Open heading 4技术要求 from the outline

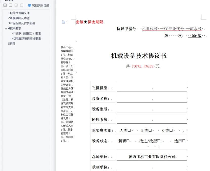pos(15,28)
